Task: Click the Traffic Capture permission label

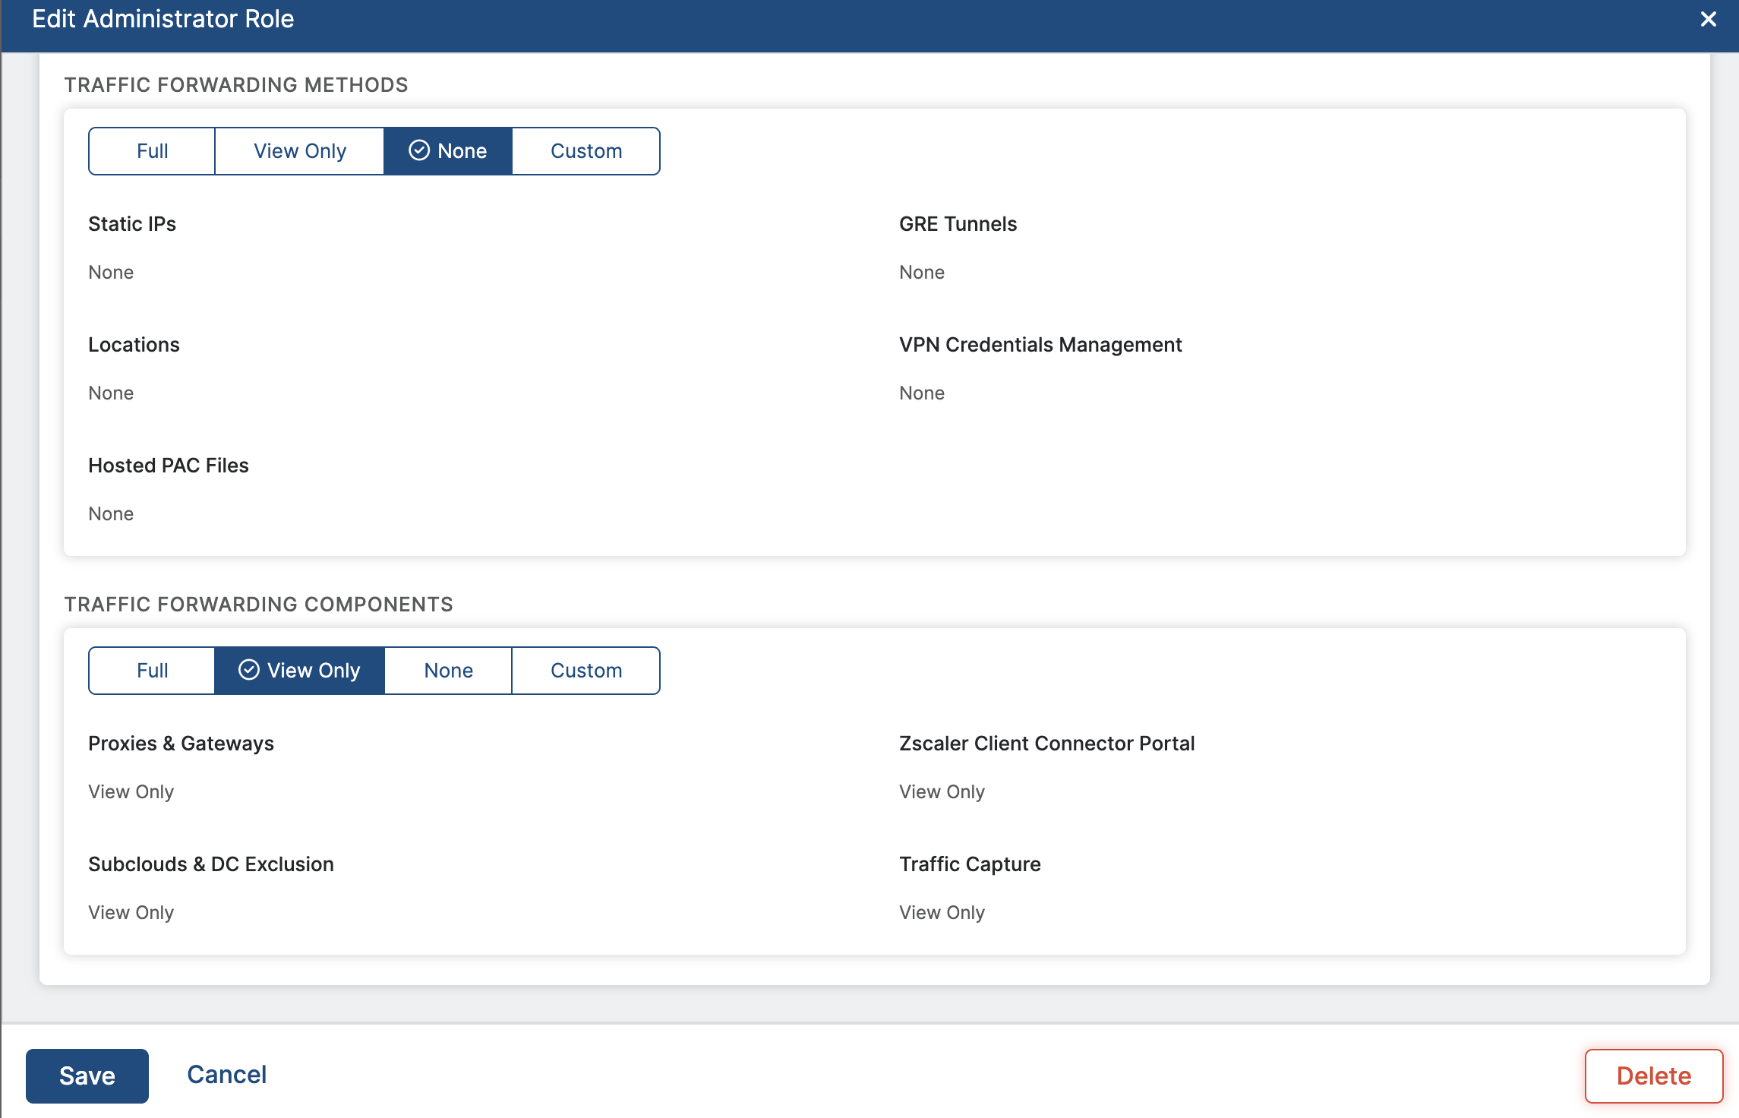Action: [970, 864]
